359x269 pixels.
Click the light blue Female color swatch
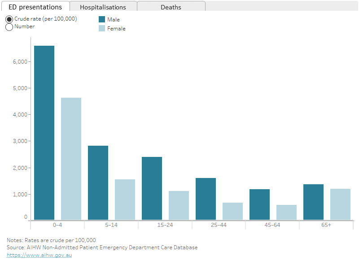pos(102,28)
